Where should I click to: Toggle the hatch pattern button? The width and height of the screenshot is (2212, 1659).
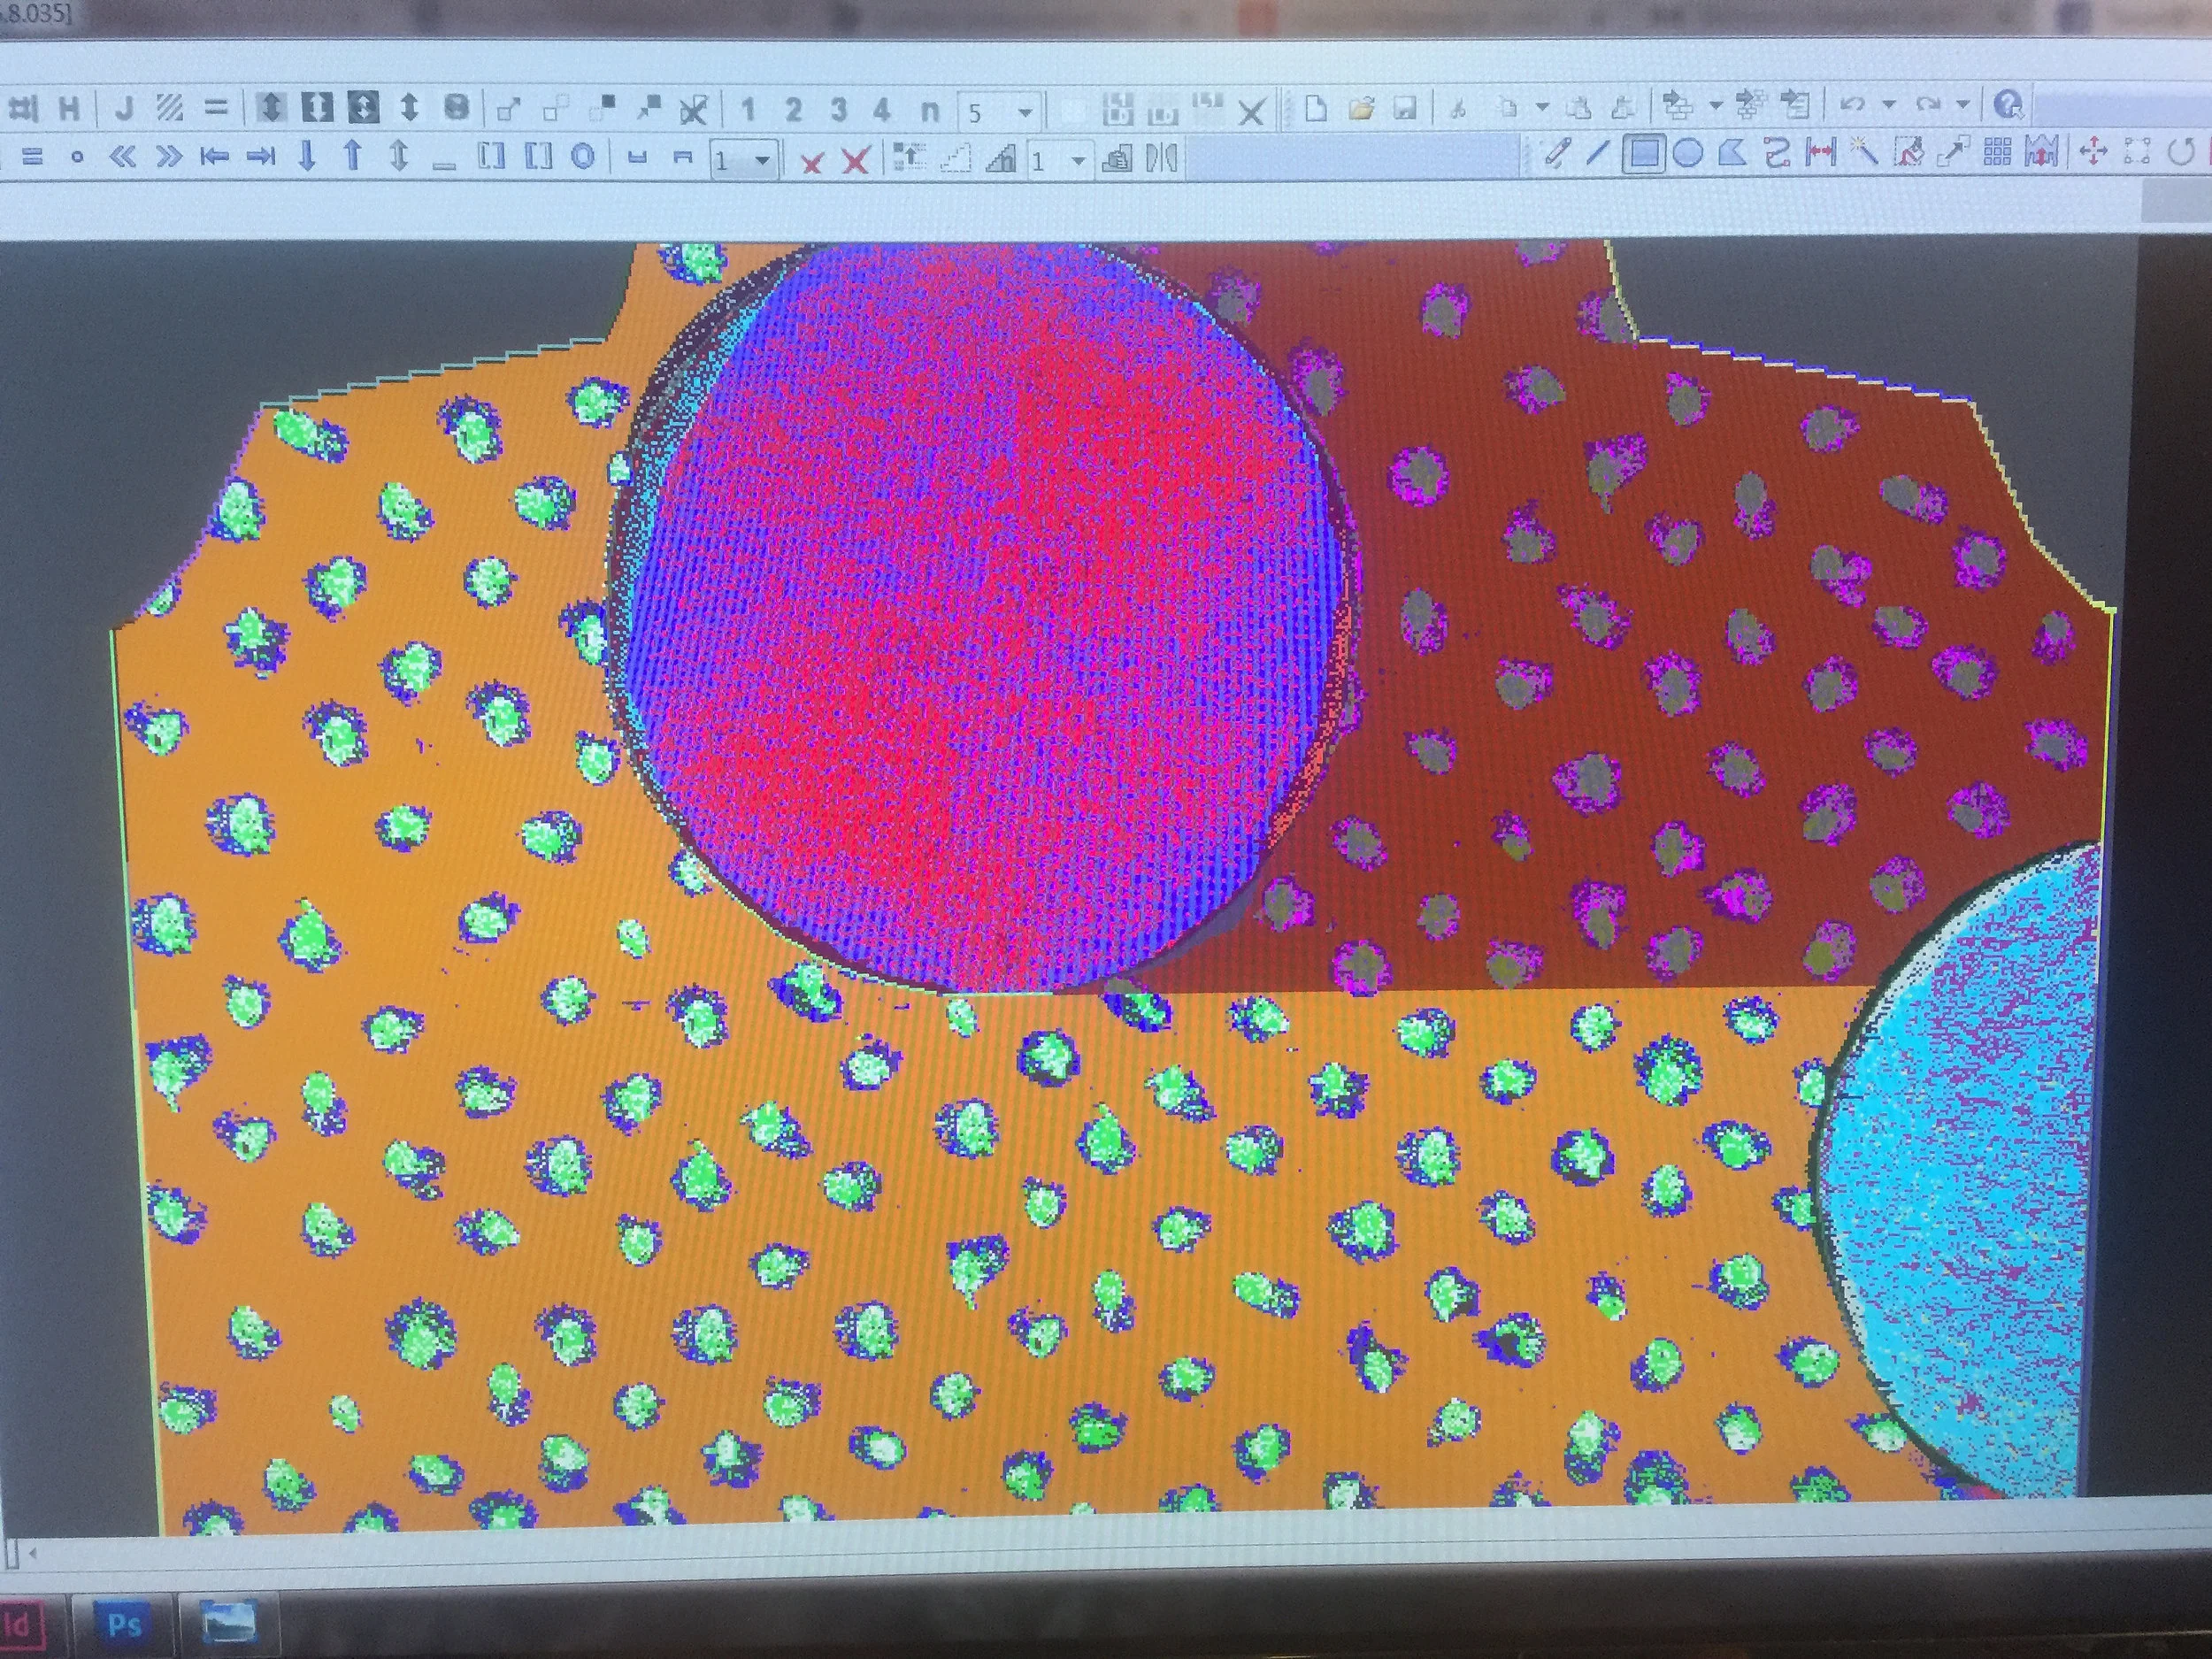pyautogui.click(x=170, y=107)
